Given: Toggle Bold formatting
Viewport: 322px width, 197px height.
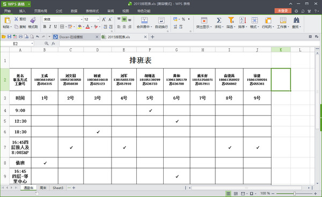Looking at the screenshot, I should 45,27.
